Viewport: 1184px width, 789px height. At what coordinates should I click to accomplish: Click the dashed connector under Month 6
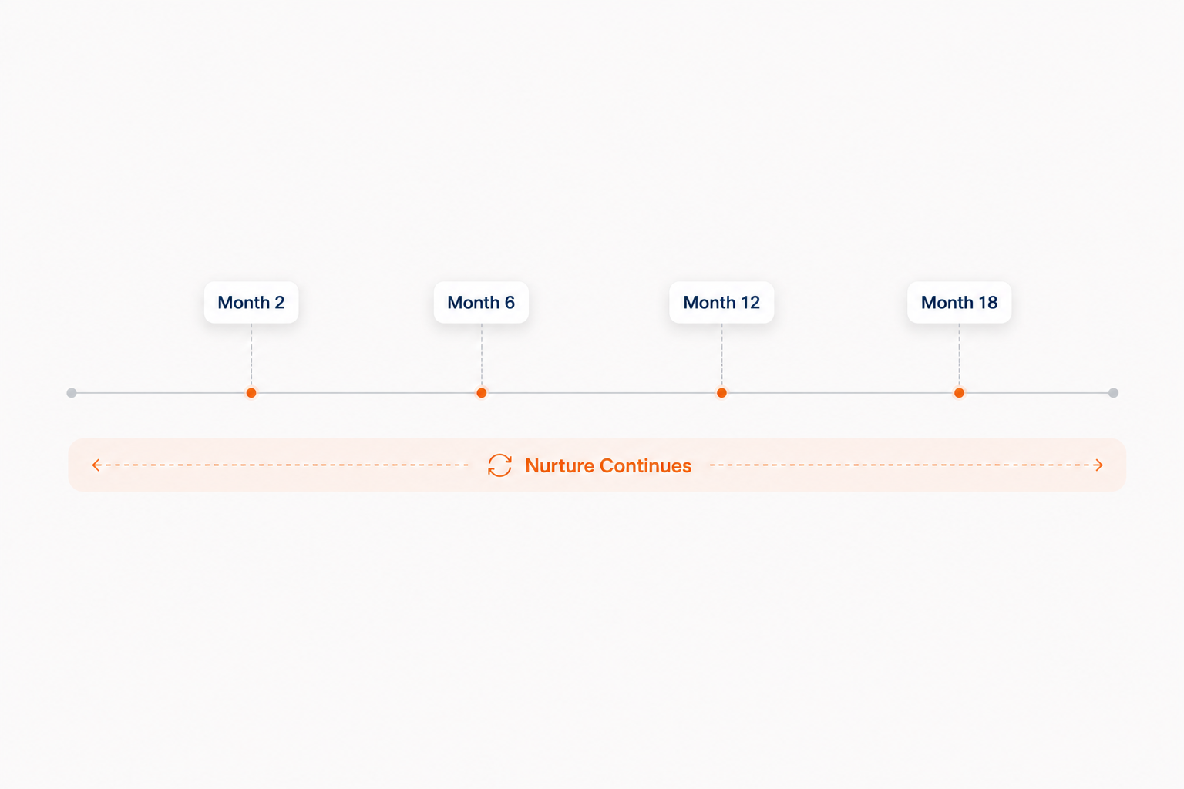482,355
